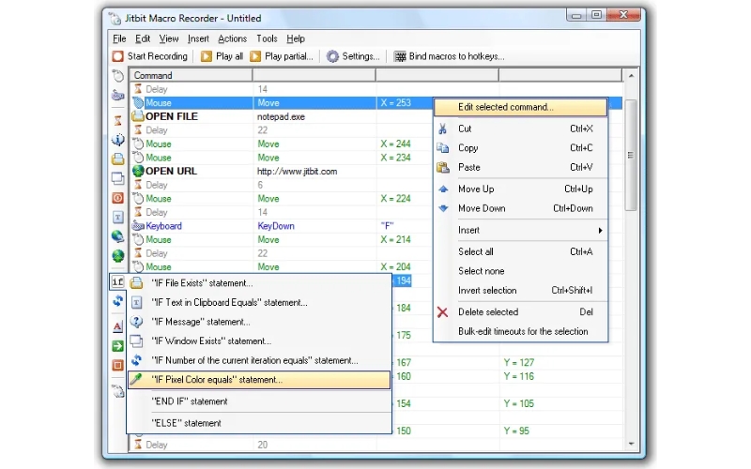This screenshot has width=751, height=469.
Task: Select "IF Text in Clipboard Equals" statement...
Action: pos(259,303)
